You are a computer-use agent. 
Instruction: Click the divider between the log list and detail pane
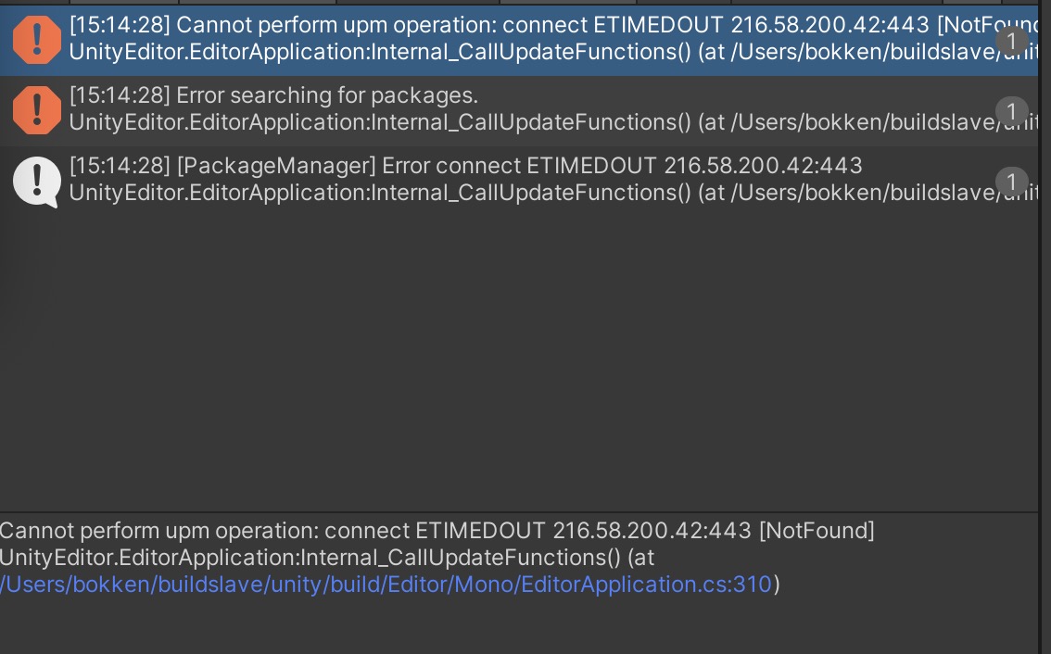(519, 512)
